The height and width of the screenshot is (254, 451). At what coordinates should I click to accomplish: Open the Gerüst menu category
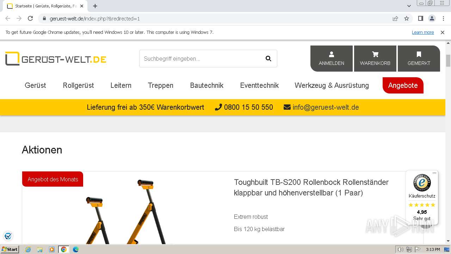[35, 85]
